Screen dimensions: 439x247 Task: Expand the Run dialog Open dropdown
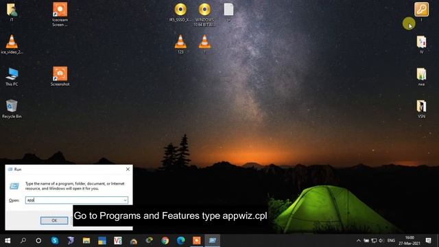[x=125, y=200]
